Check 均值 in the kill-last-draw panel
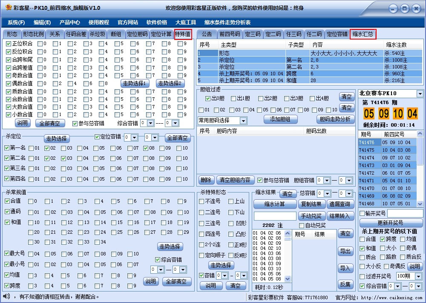Viewport: 426px width, 303px height. (403, 239)
